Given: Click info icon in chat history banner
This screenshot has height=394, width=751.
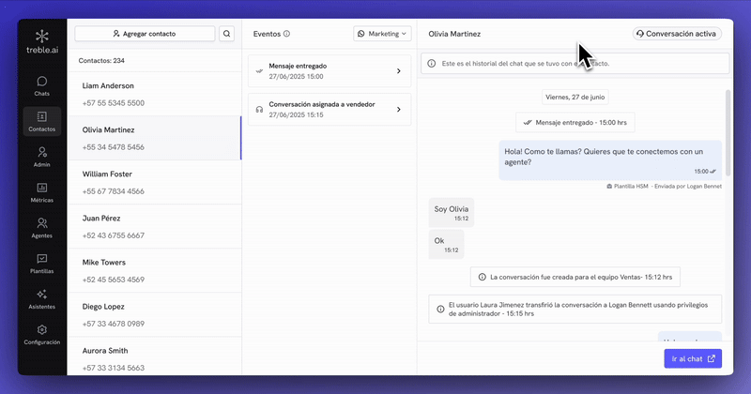Looking at the screenshot, I should coord(432,63).
